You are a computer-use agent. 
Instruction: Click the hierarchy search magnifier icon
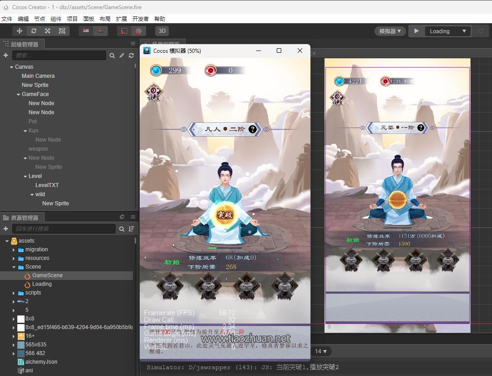pos(112,56)
